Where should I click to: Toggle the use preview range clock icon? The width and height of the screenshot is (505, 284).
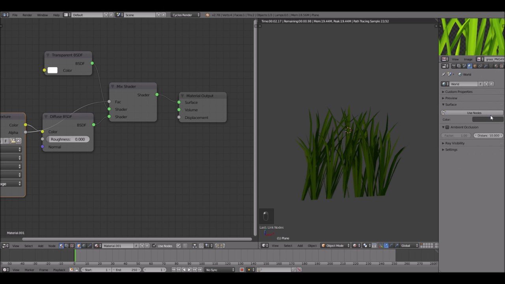point(71,270)
